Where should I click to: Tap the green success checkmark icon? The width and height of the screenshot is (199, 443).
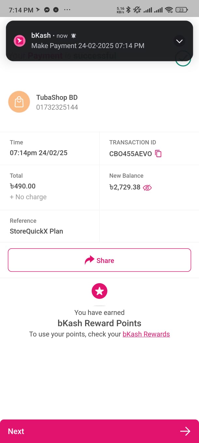(x=183, y=59)
